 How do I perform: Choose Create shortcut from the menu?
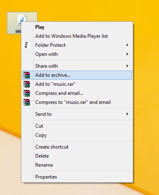(77, 147)
